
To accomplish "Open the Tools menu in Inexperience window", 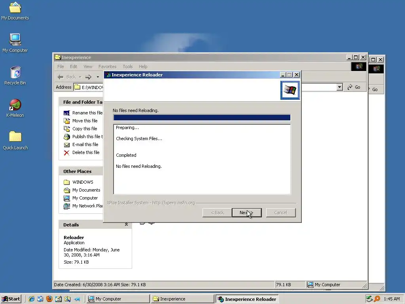I will click(x=128, y=66).
